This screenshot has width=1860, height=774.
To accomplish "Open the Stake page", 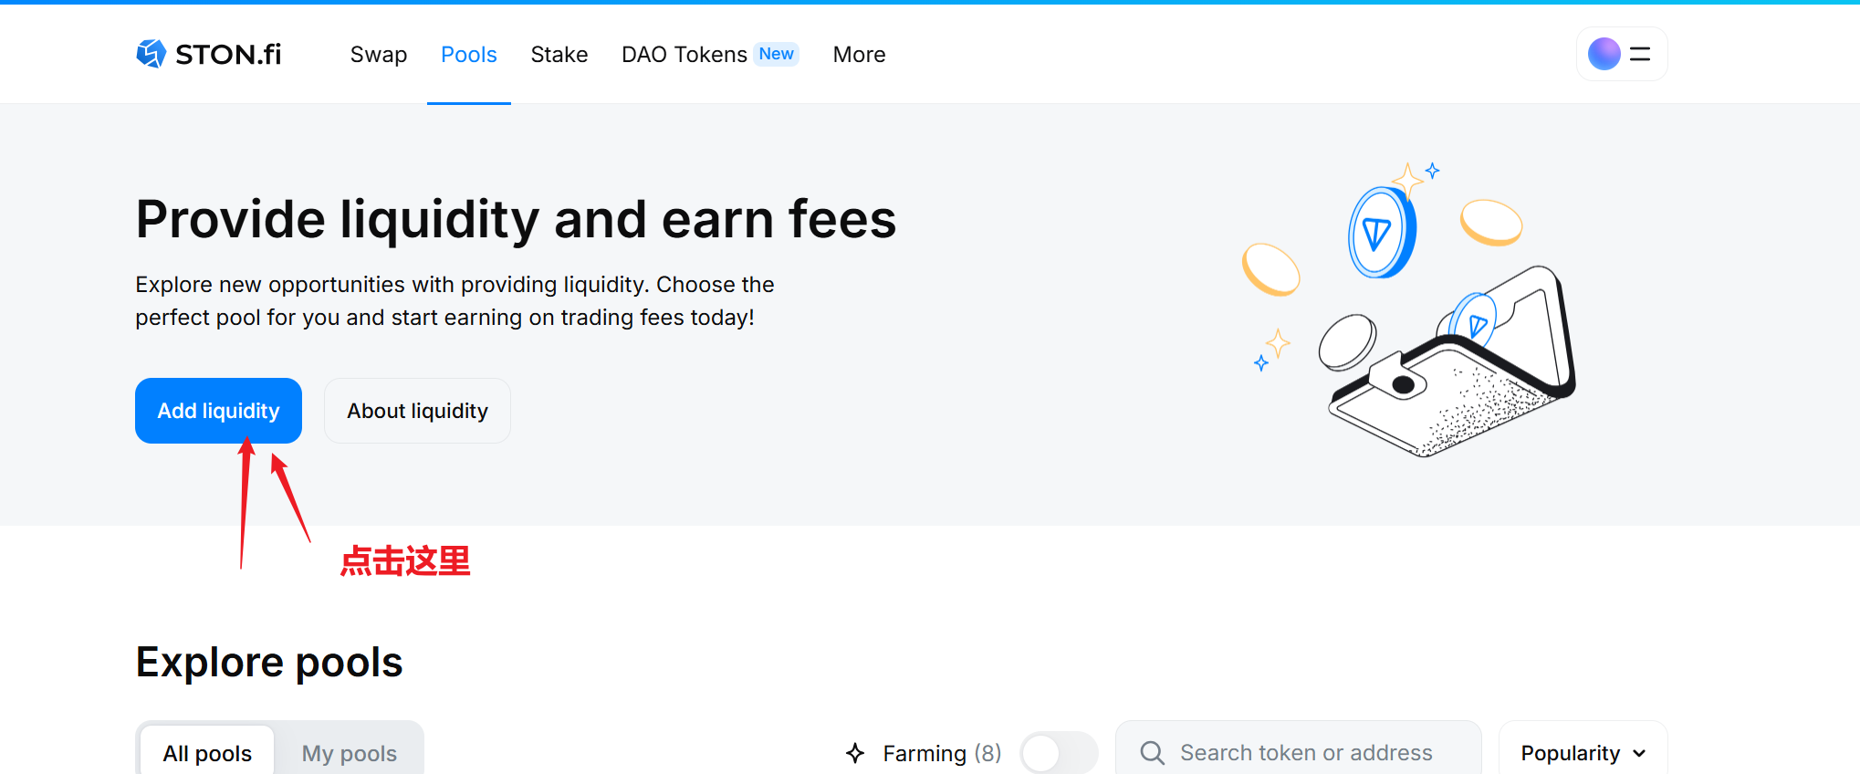I will coord(559,55).
